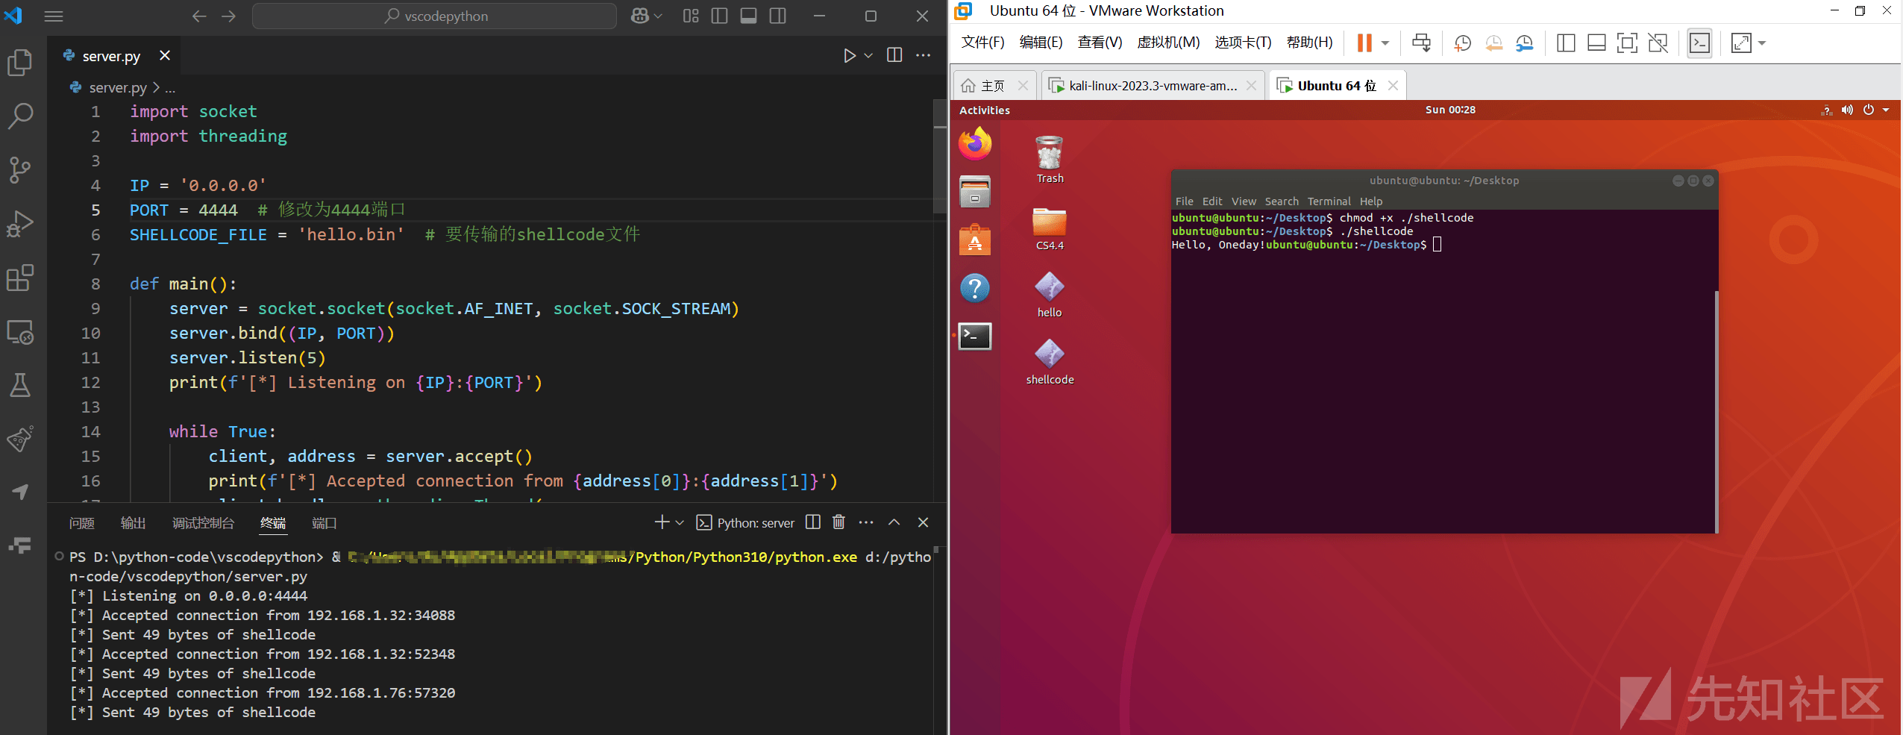
Task: Open the Extensions view
Action: click(x=20, y=278)
